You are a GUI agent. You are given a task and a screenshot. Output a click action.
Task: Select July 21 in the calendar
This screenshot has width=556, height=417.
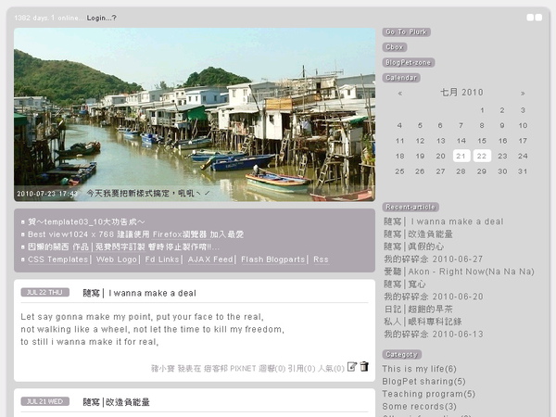tap(461, 156)
